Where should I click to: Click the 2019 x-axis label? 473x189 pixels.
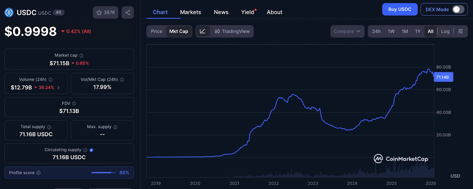[156, 183]
